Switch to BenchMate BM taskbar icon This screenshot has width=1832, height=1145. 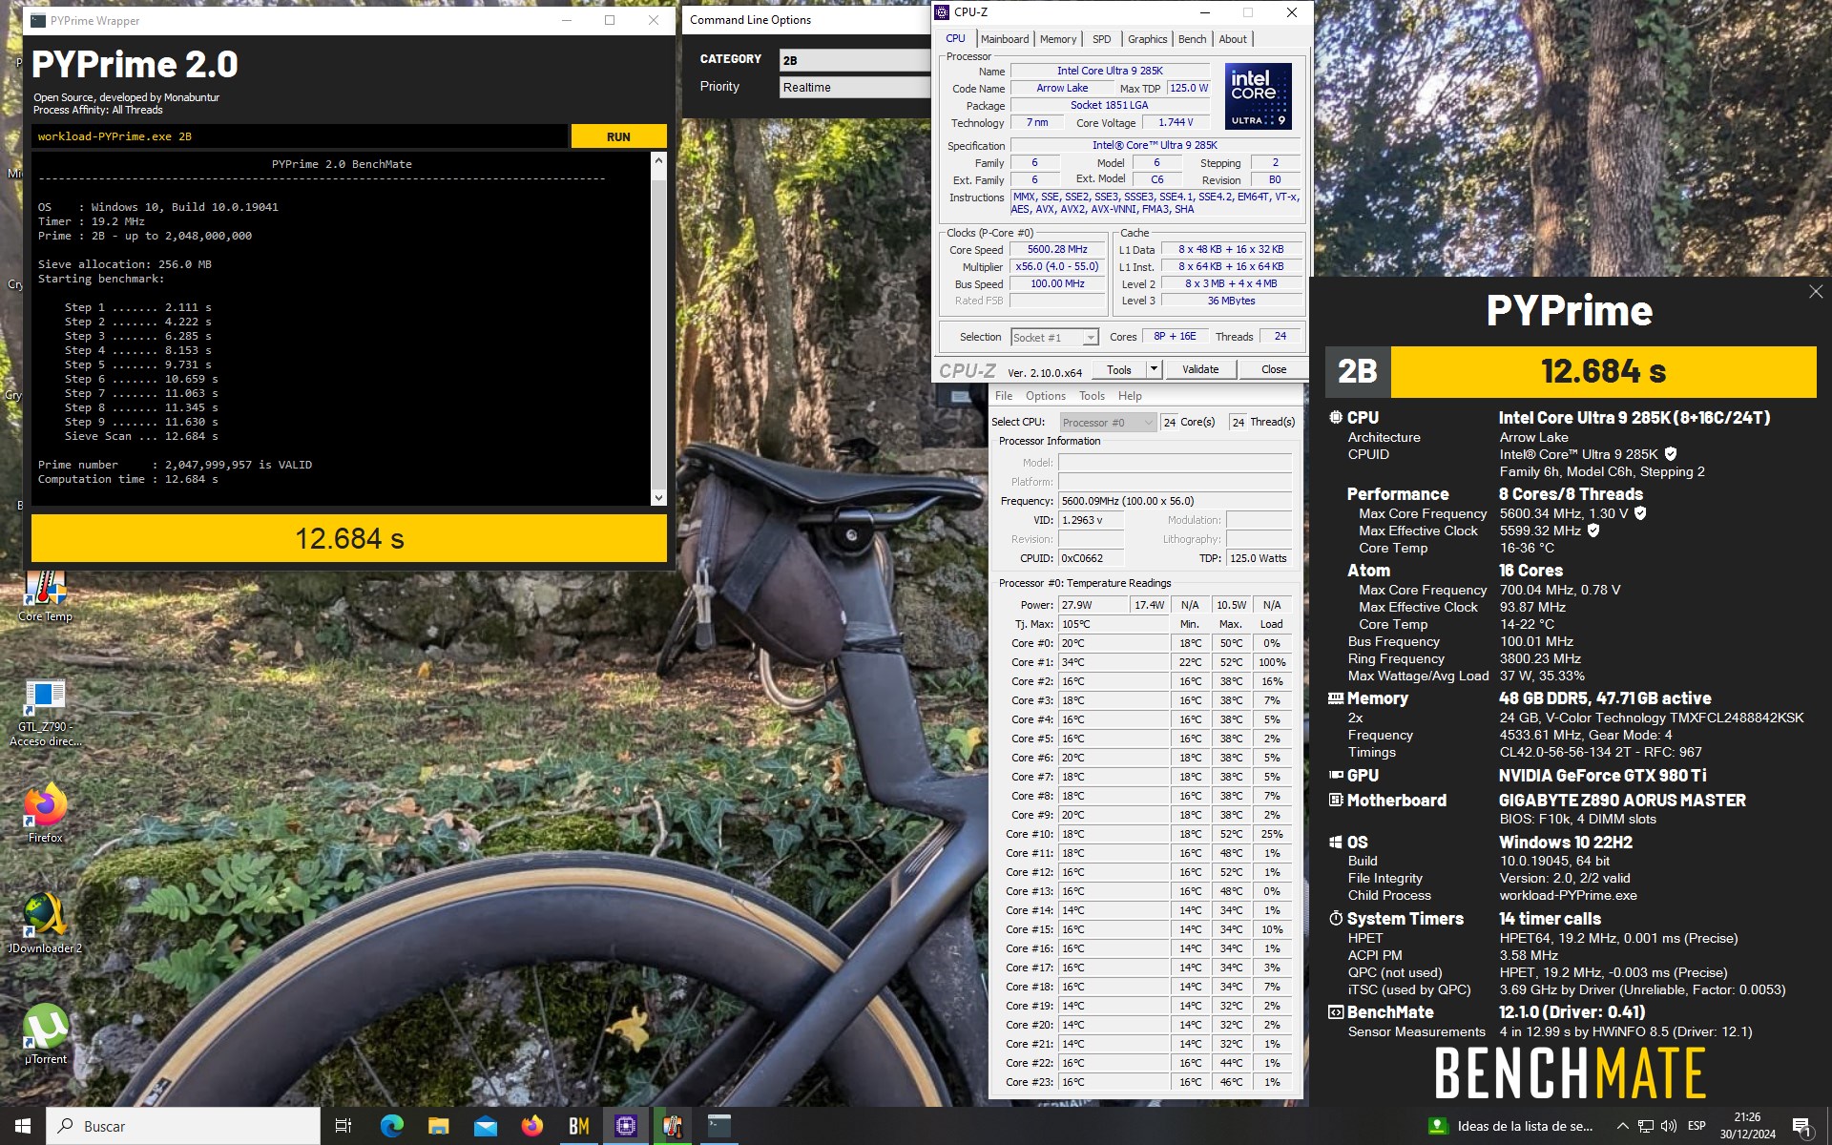click(x=578, y=1126)
